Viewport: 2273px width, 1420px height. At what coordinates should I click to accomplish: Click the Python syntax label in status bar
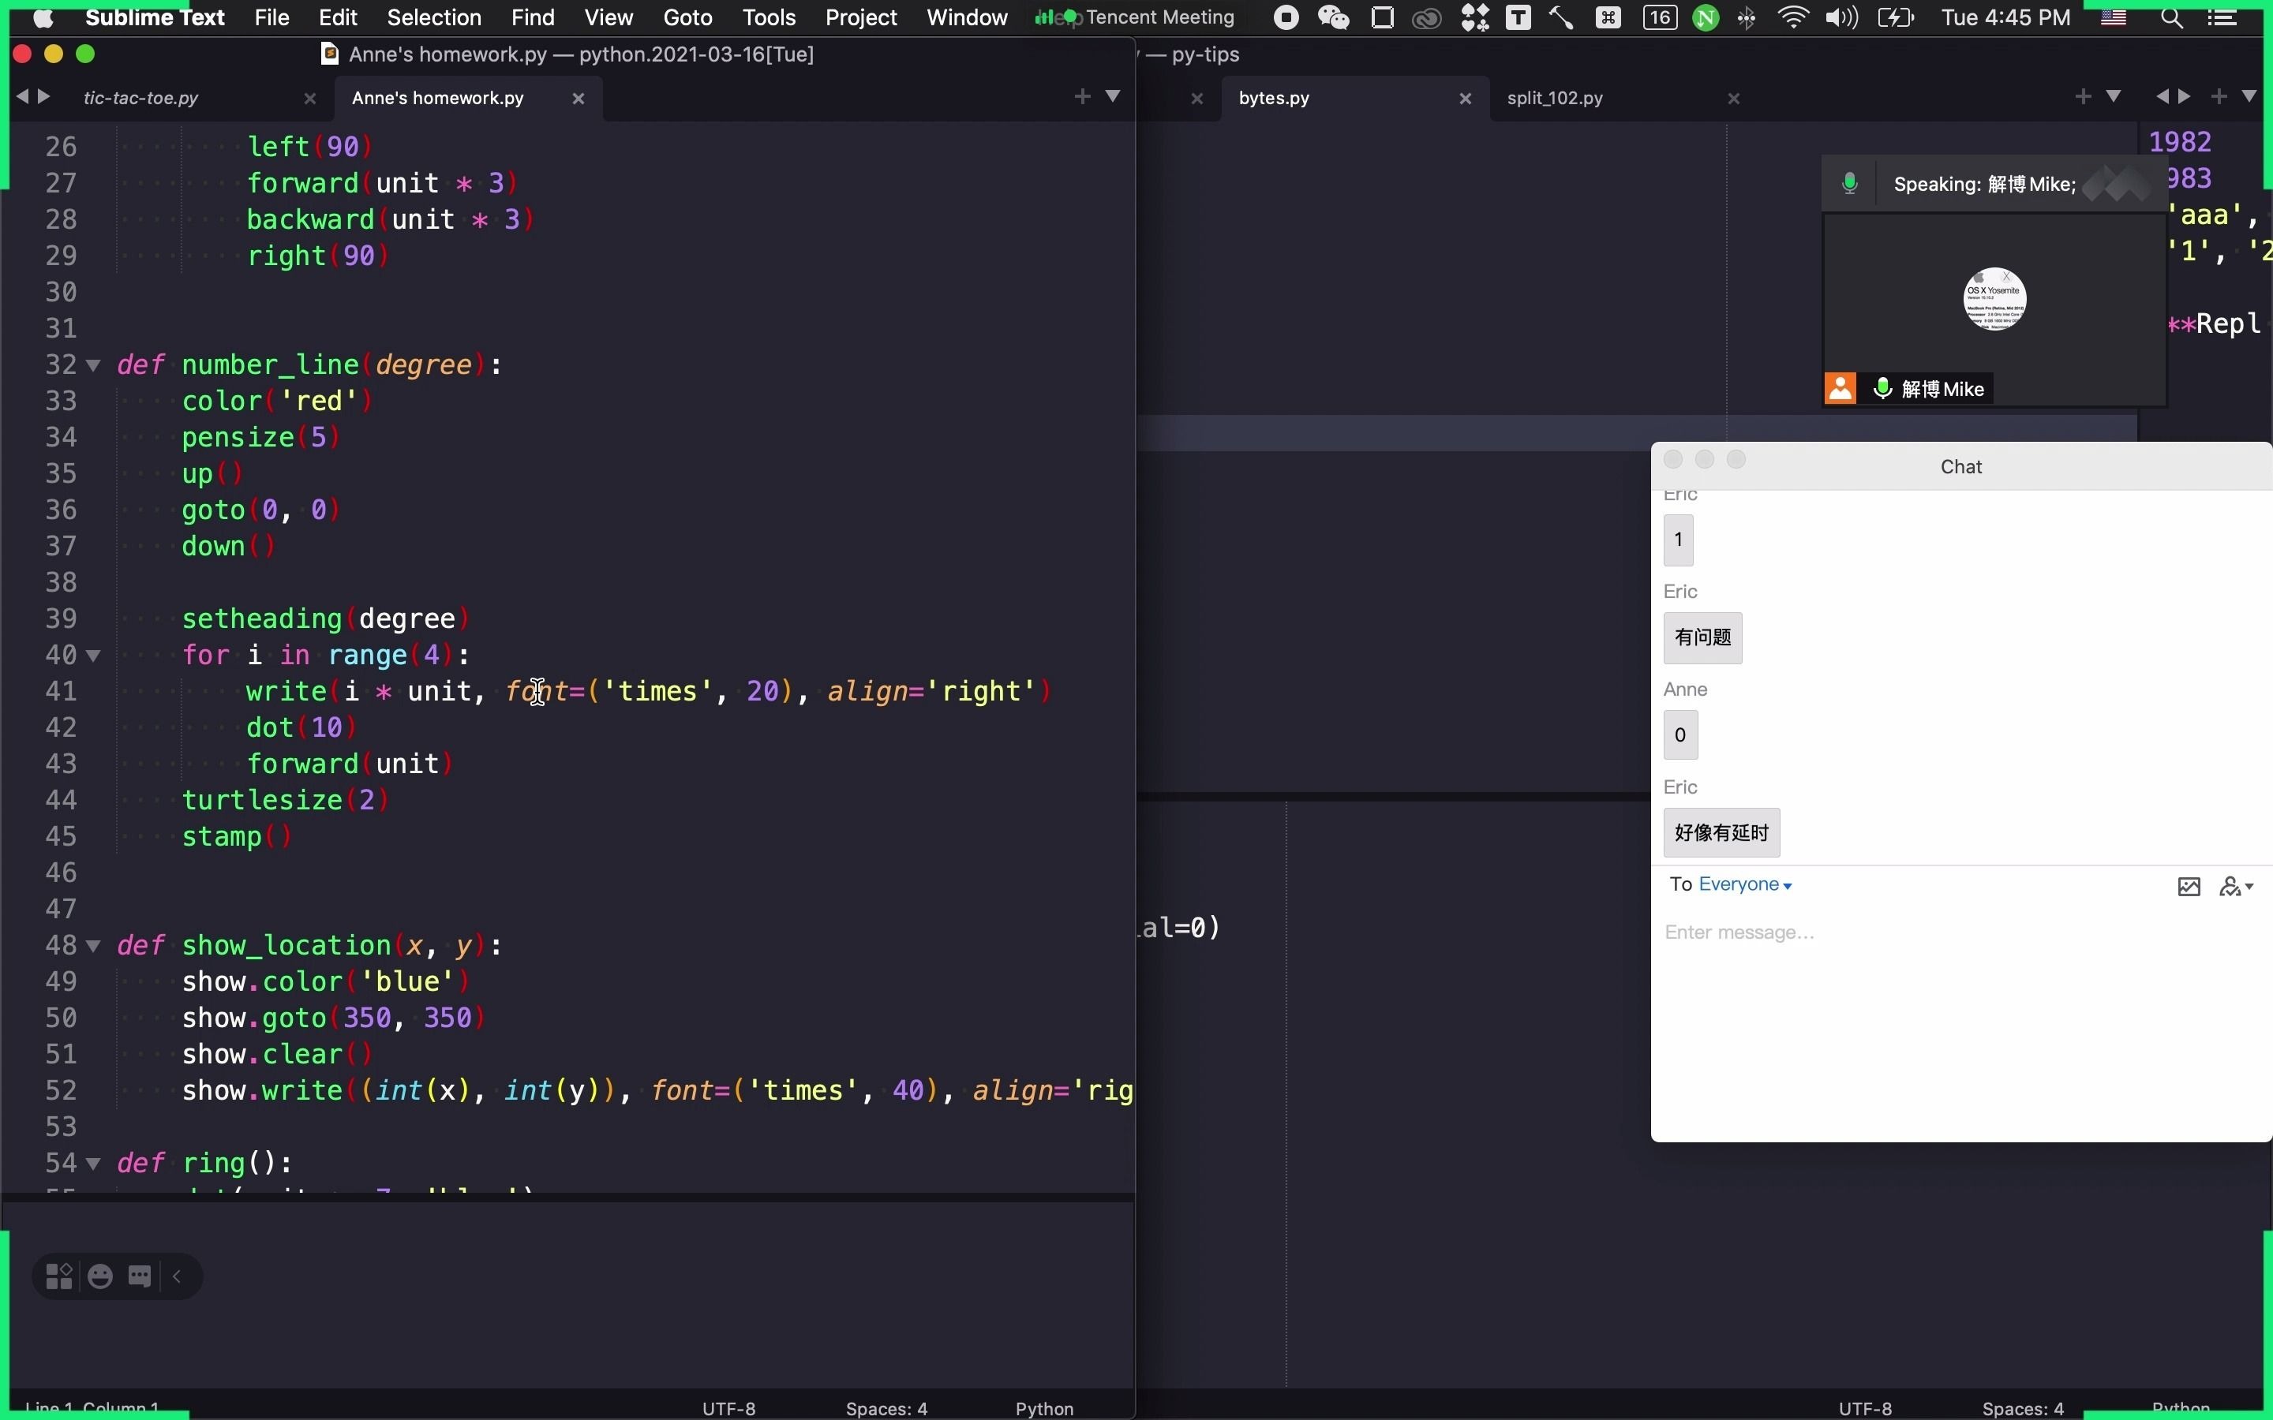click(x=1043, y=1408)
